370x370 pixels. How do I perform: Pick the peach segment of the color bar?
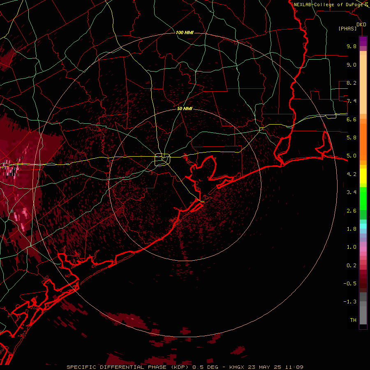click(x=363, y=85)
